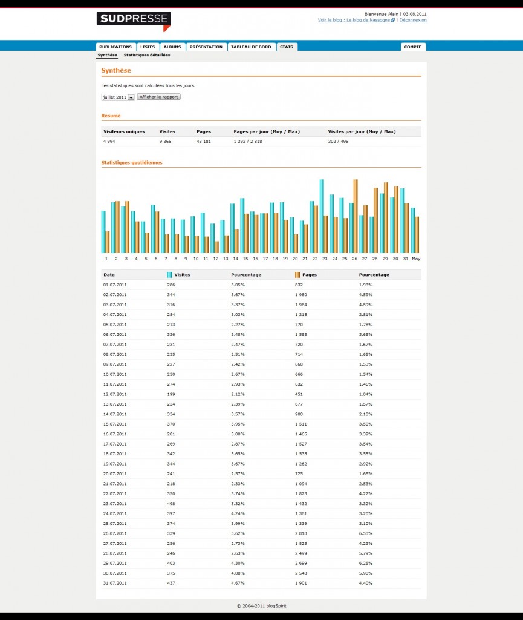Open the juillet 2011 month dropdown
The image size is (523, 620).
118,97
